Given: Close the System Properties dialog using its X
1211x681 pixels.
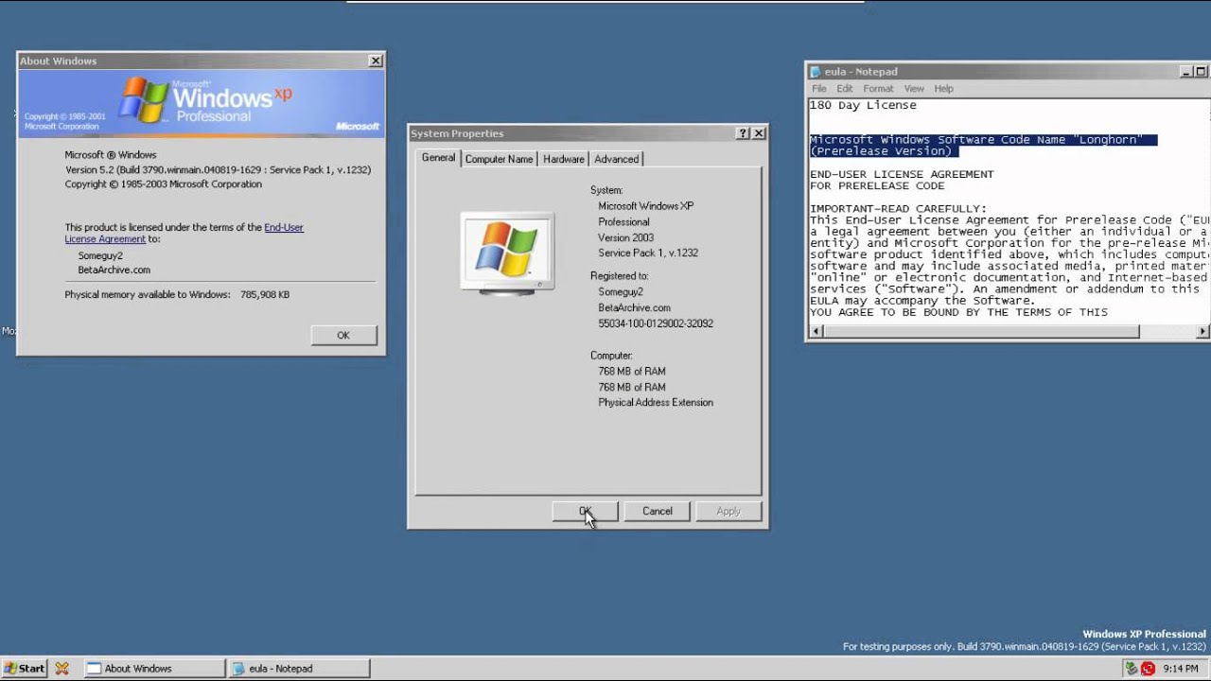Looking at the screenshot, I should pos(759,133).
